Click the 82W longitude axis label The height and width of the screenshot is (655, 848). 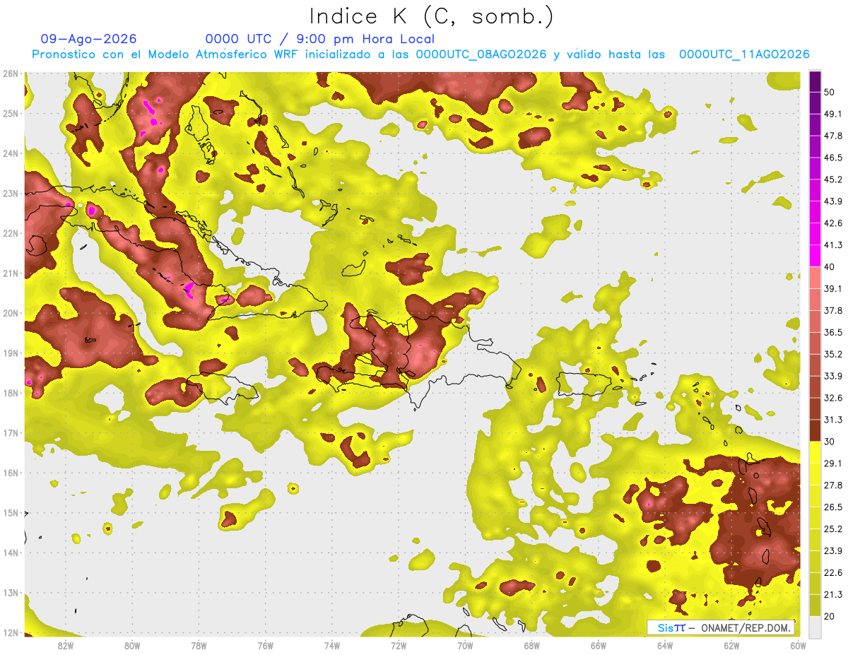coord(65,646)
